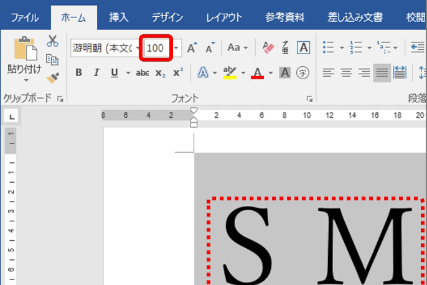Toggle strikethrough formatting
Viewport: 427px width, 285px height.
point(143,73)
